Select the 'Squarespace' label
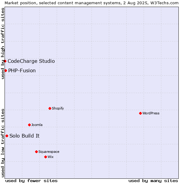Image resolution: width=183 pixels, height=183 pixels. [x=49, y=152]
